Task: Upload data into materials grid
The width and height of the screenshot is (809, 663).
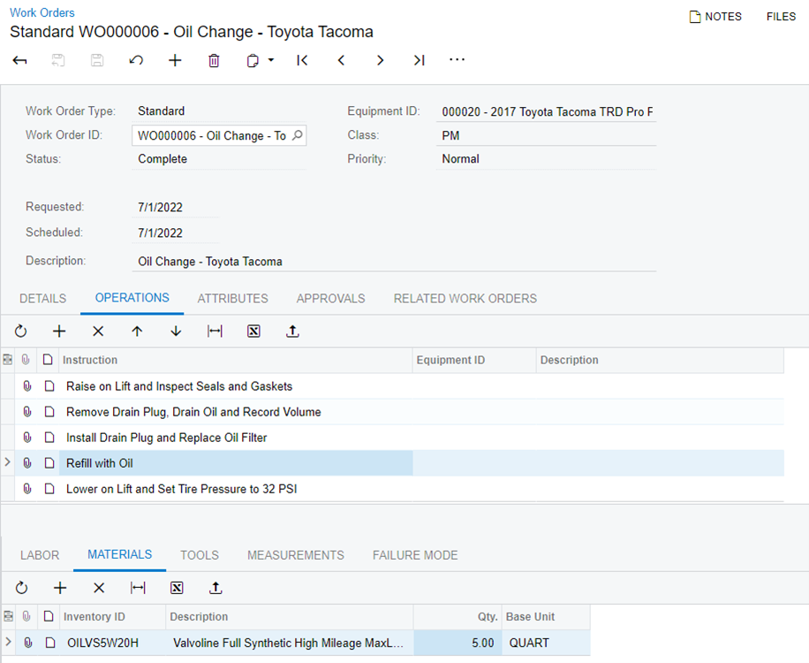Action: 215,588
